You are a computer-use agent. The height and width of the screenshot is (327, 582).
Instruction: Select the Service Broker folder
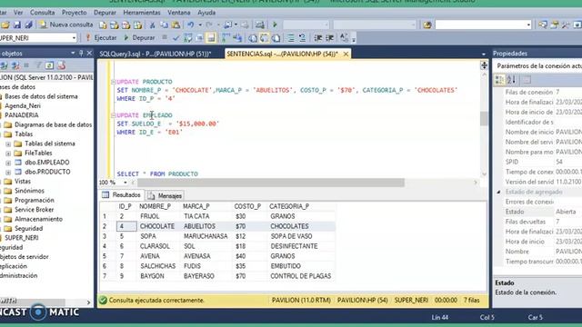tap(35, 210)
